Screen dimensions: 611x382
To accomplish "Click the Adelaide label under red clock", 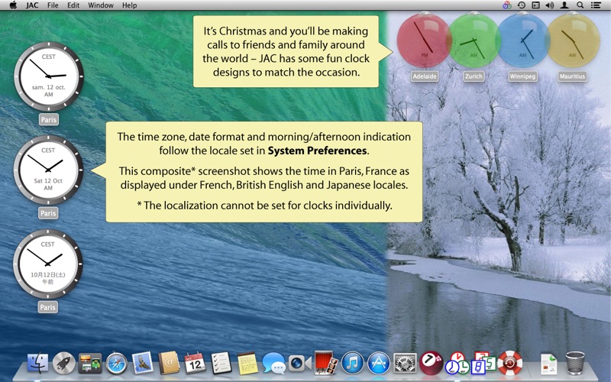I will tap(422, 76).
